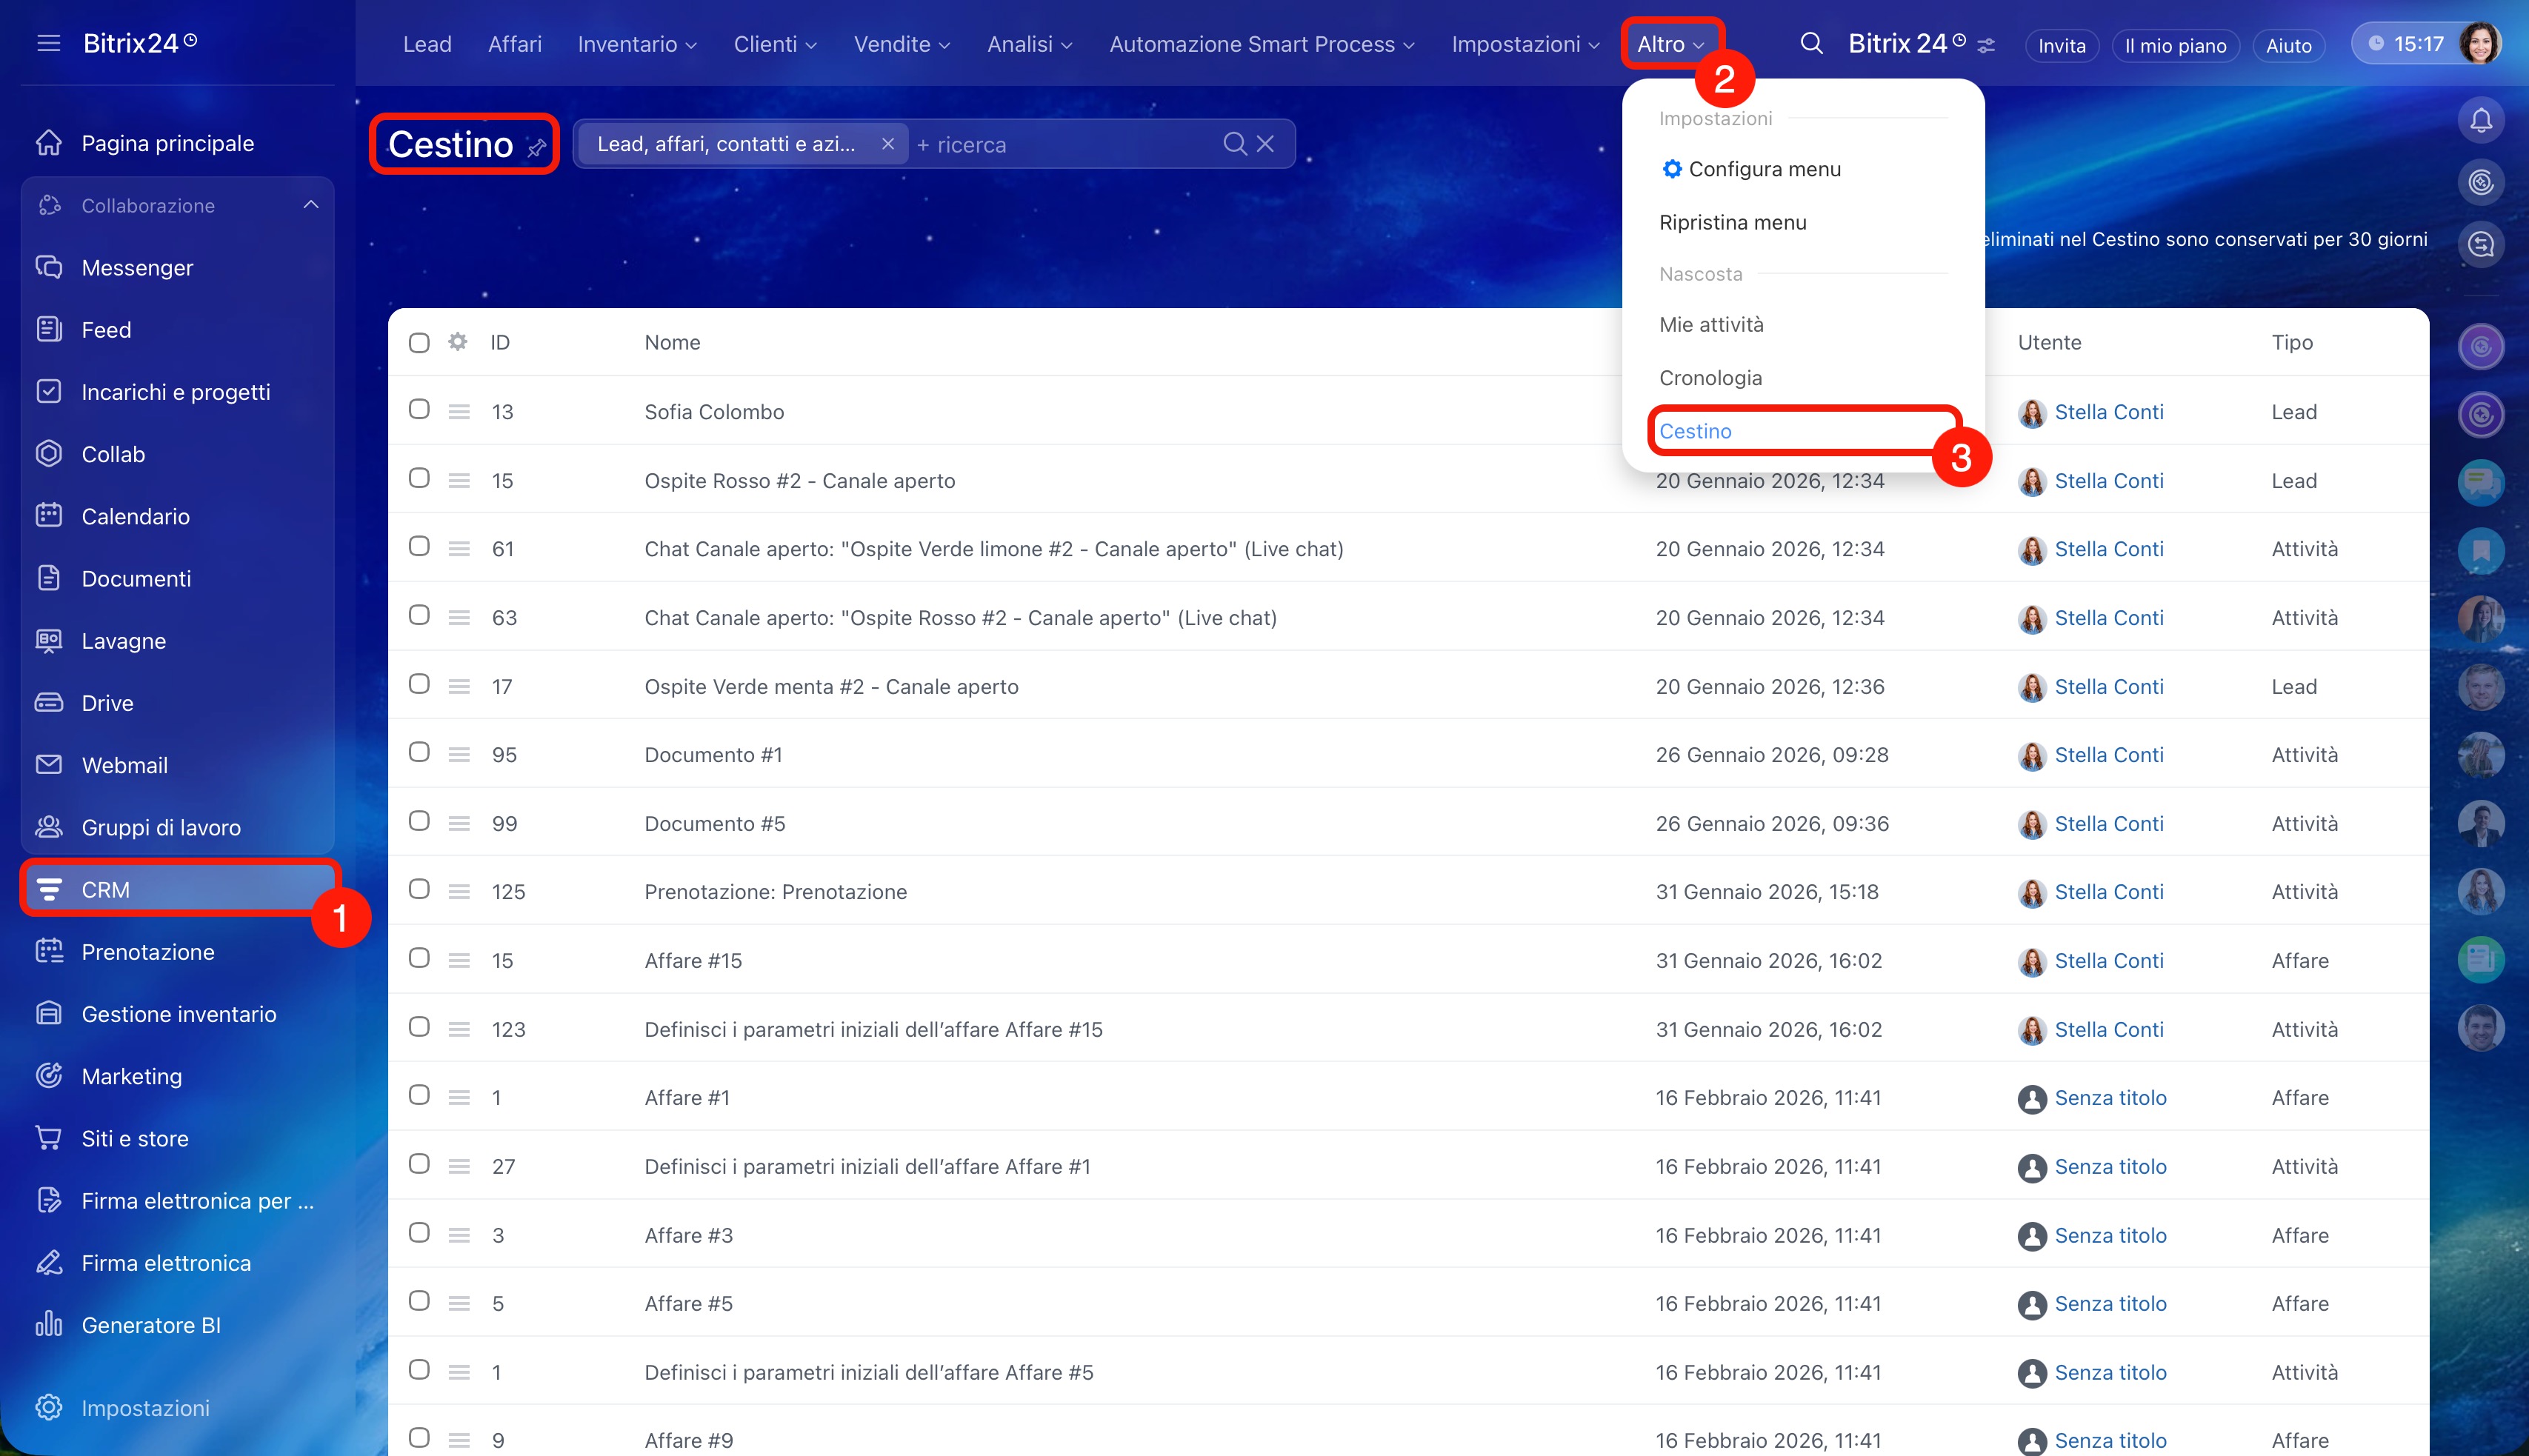Screen dimensions: 2529x1456
Task: Click the notifications bell icon
Action: pos(2480,121)
